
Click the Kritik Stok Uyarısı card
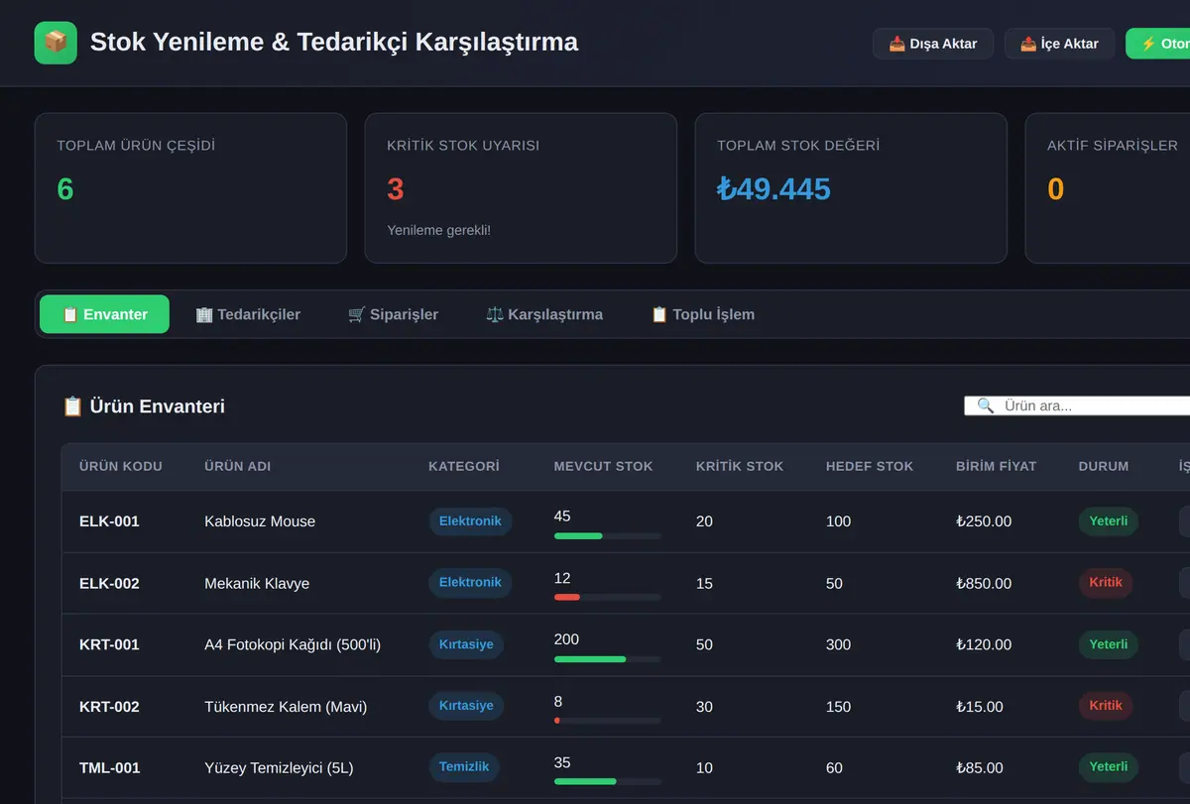pyautogui.click(x=521, y=187)
